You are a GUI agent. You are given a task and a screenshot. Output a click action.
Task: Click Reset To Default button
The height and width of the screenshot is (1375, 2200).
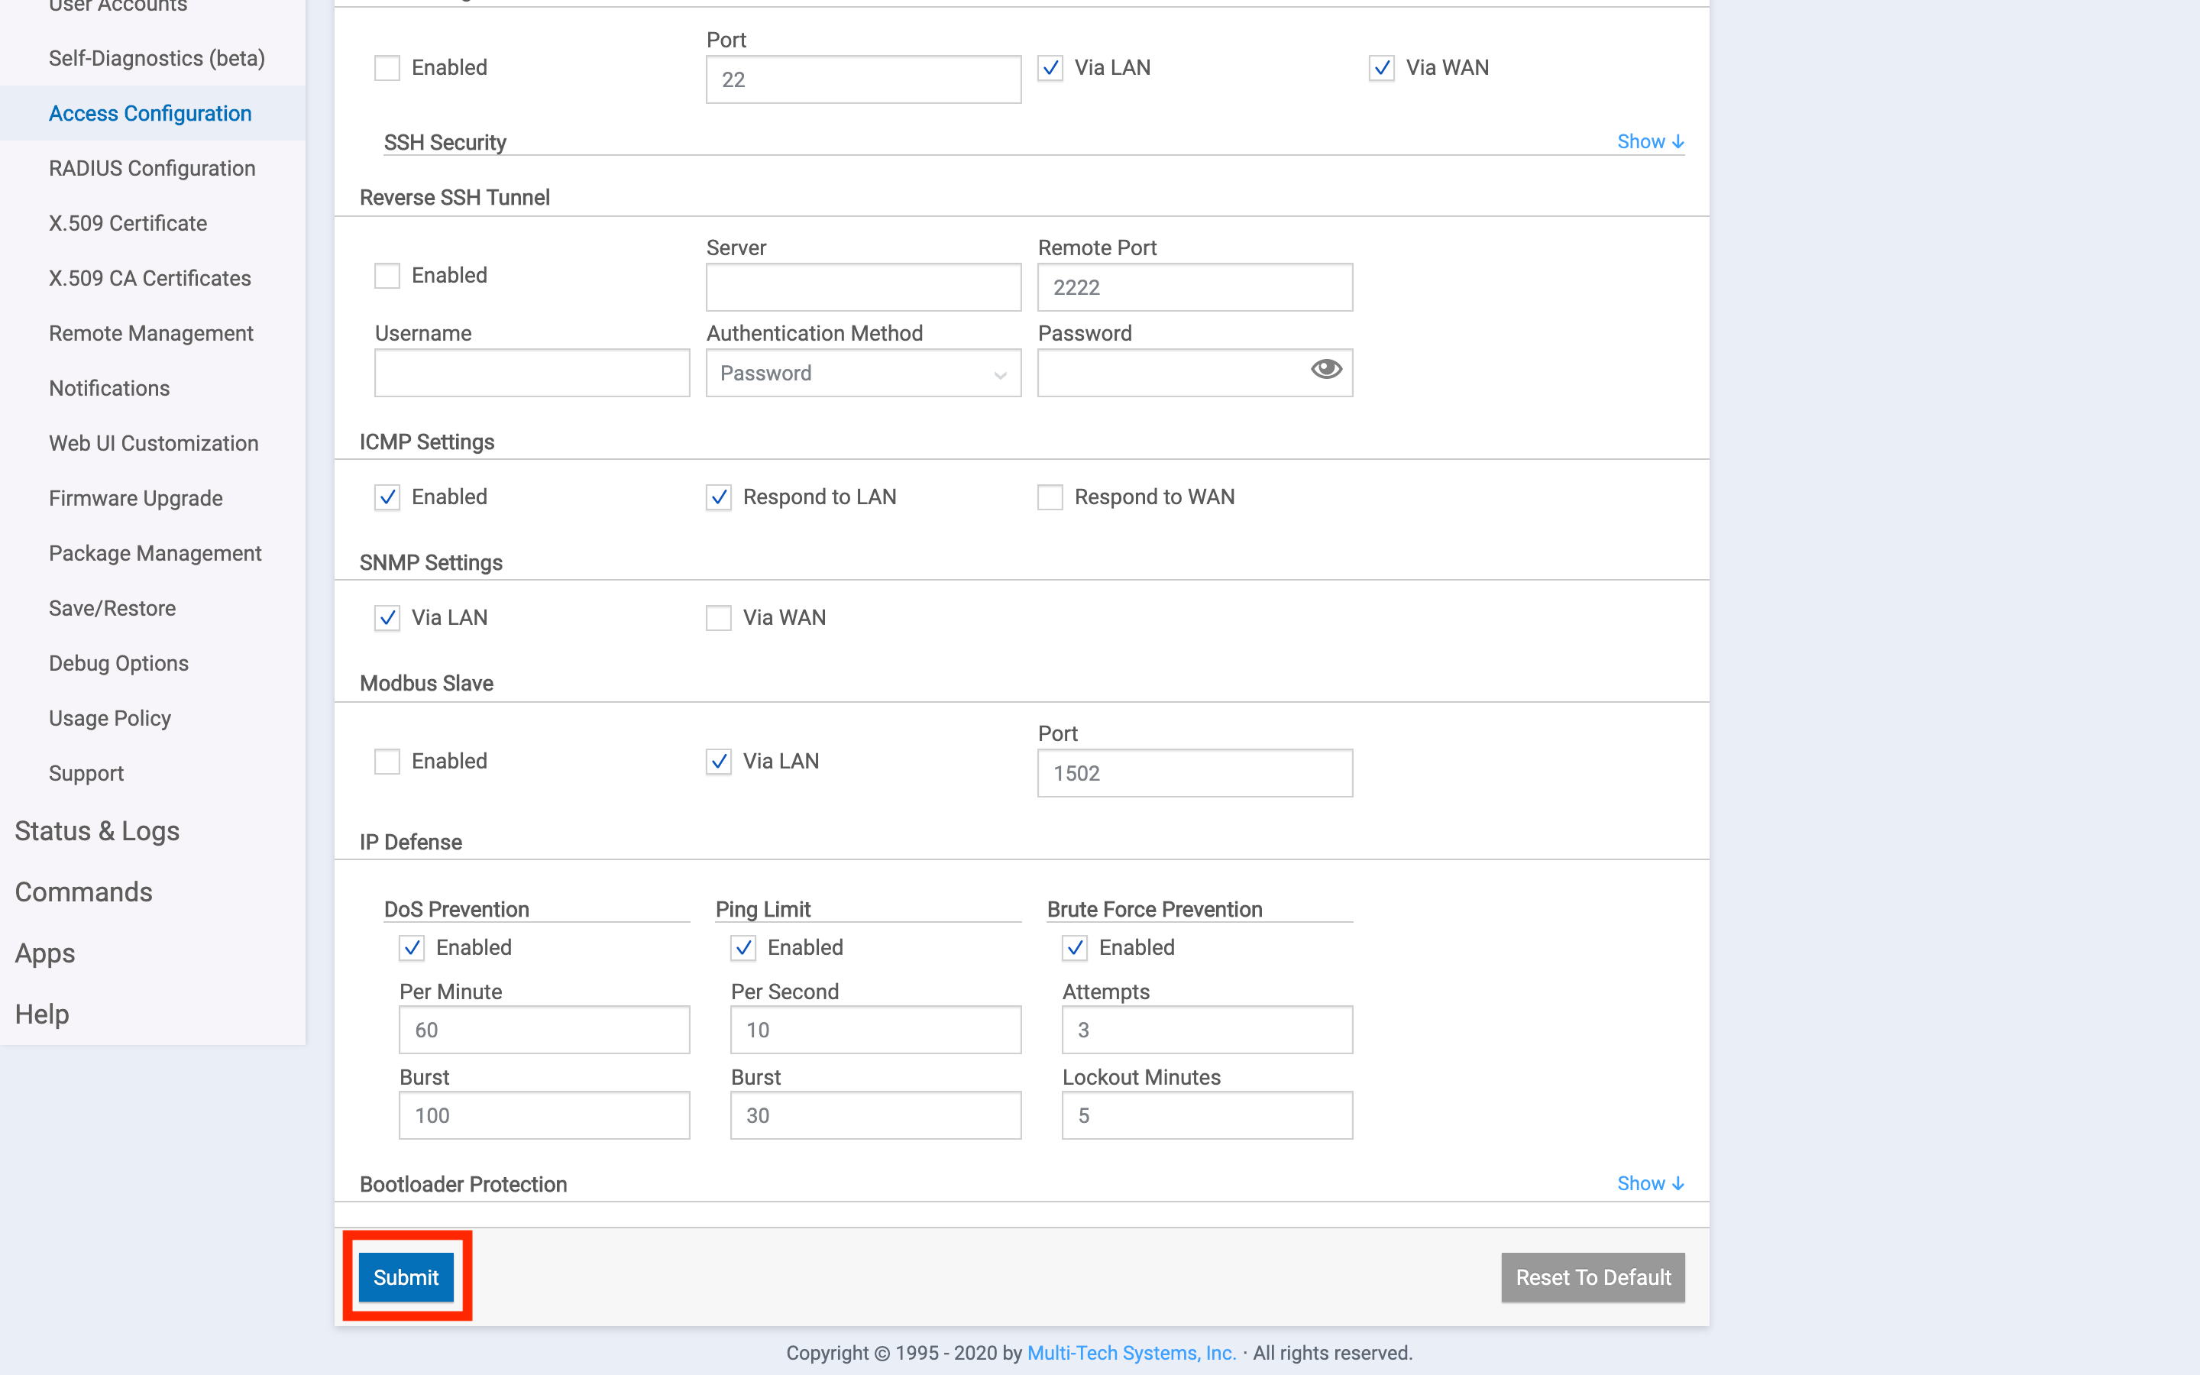(x=1592, y=1276)
